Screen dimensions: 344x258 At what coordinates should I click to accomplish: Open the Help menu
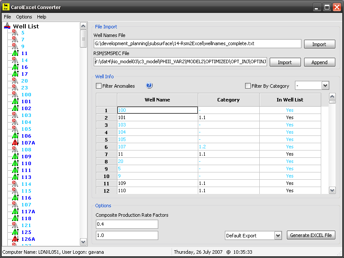[x=42, y=17]
